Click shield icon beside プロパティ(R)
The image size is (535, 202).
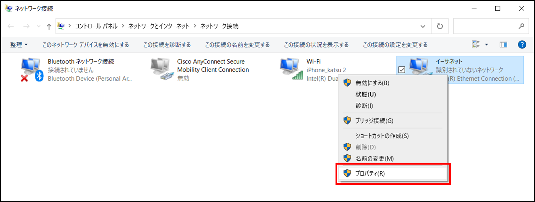347,173
